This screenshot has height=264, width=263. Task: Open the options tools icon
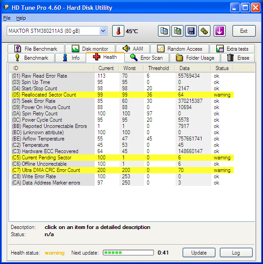tap(204, 31)
